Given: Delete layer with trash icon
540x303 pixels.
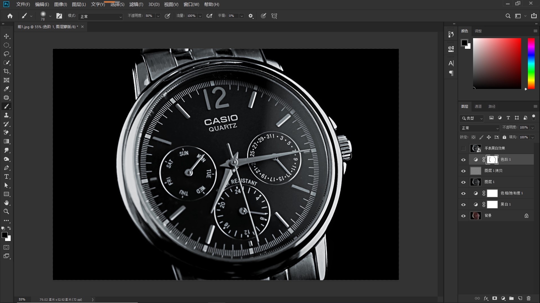Looking at the screenshot, I should point(528,298).
